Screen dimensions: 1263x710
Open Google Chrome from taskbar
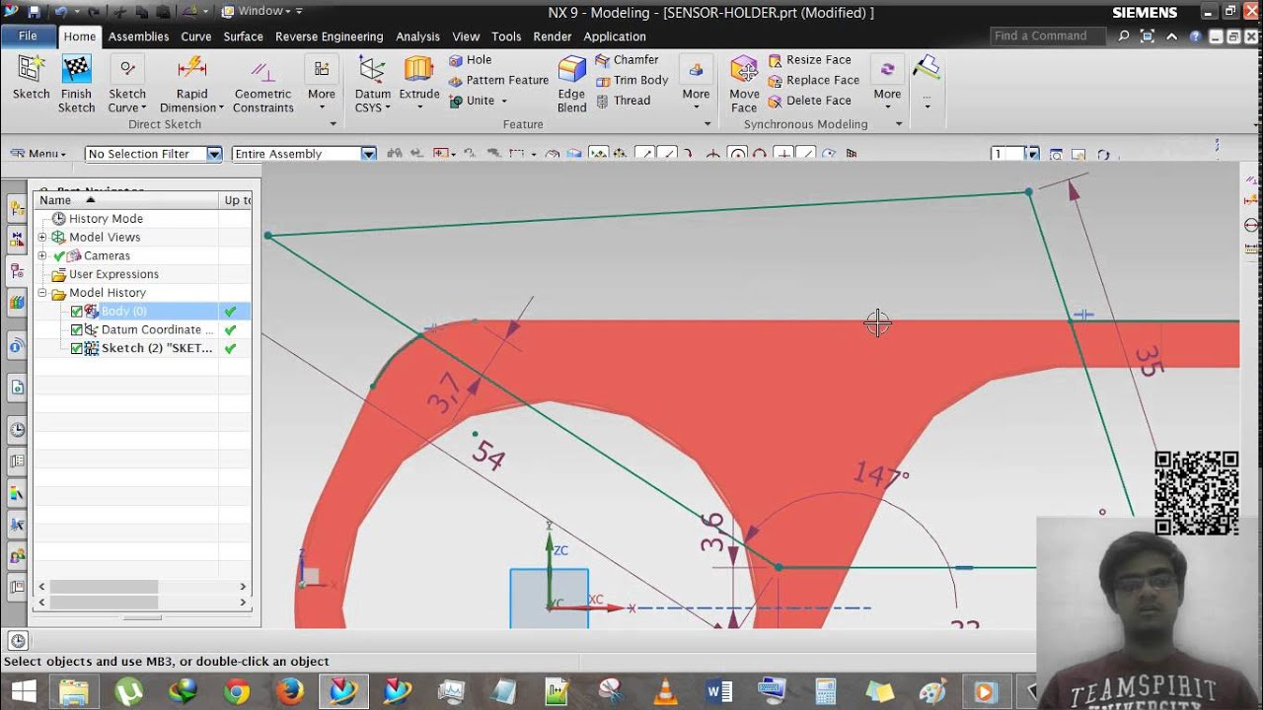tap(237, 691)
